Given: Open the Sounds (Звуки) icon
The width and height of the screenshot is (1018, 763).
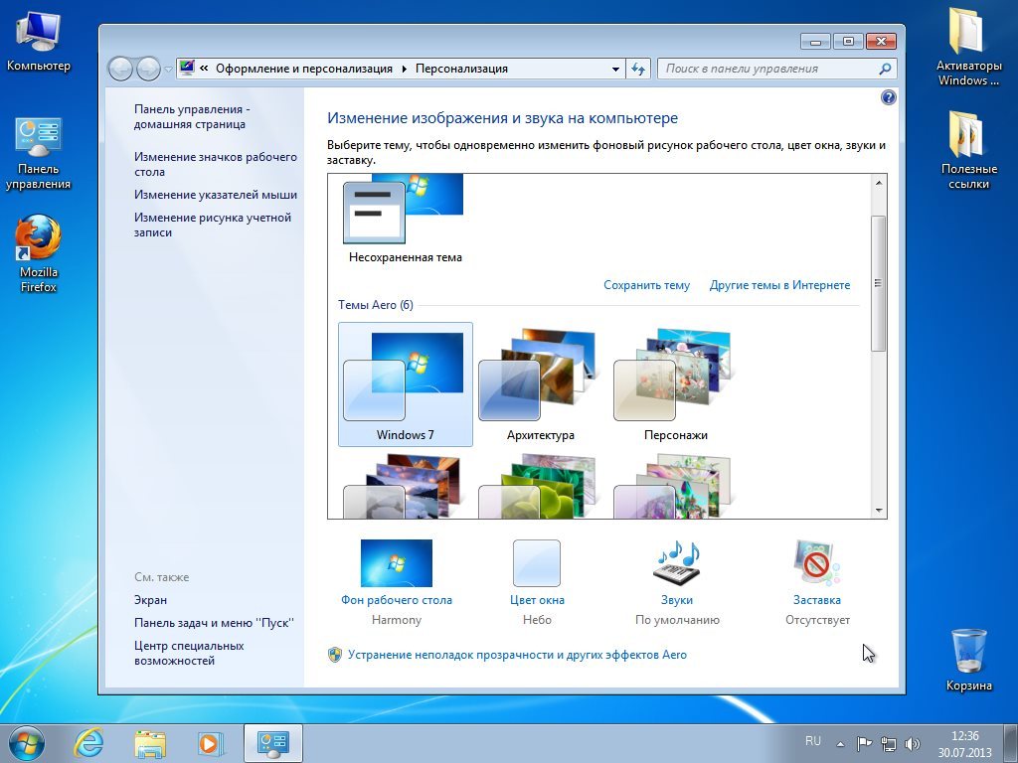Looking at the screenshot, I should click(676, 563).
